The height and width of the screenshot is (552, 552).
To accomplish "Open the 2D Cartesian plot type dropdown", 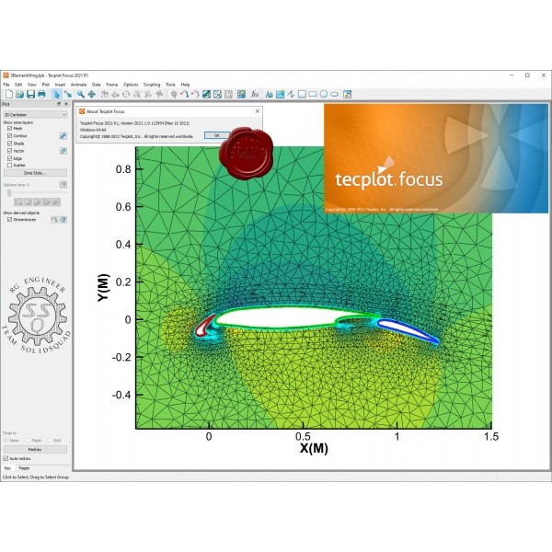I will click(x=35, y=115).
